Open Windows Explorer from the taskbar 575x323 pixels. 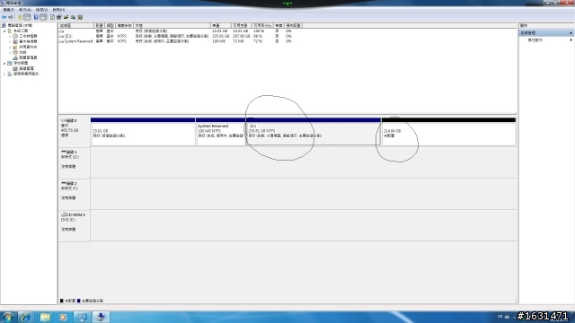click(x=45, y=317)
